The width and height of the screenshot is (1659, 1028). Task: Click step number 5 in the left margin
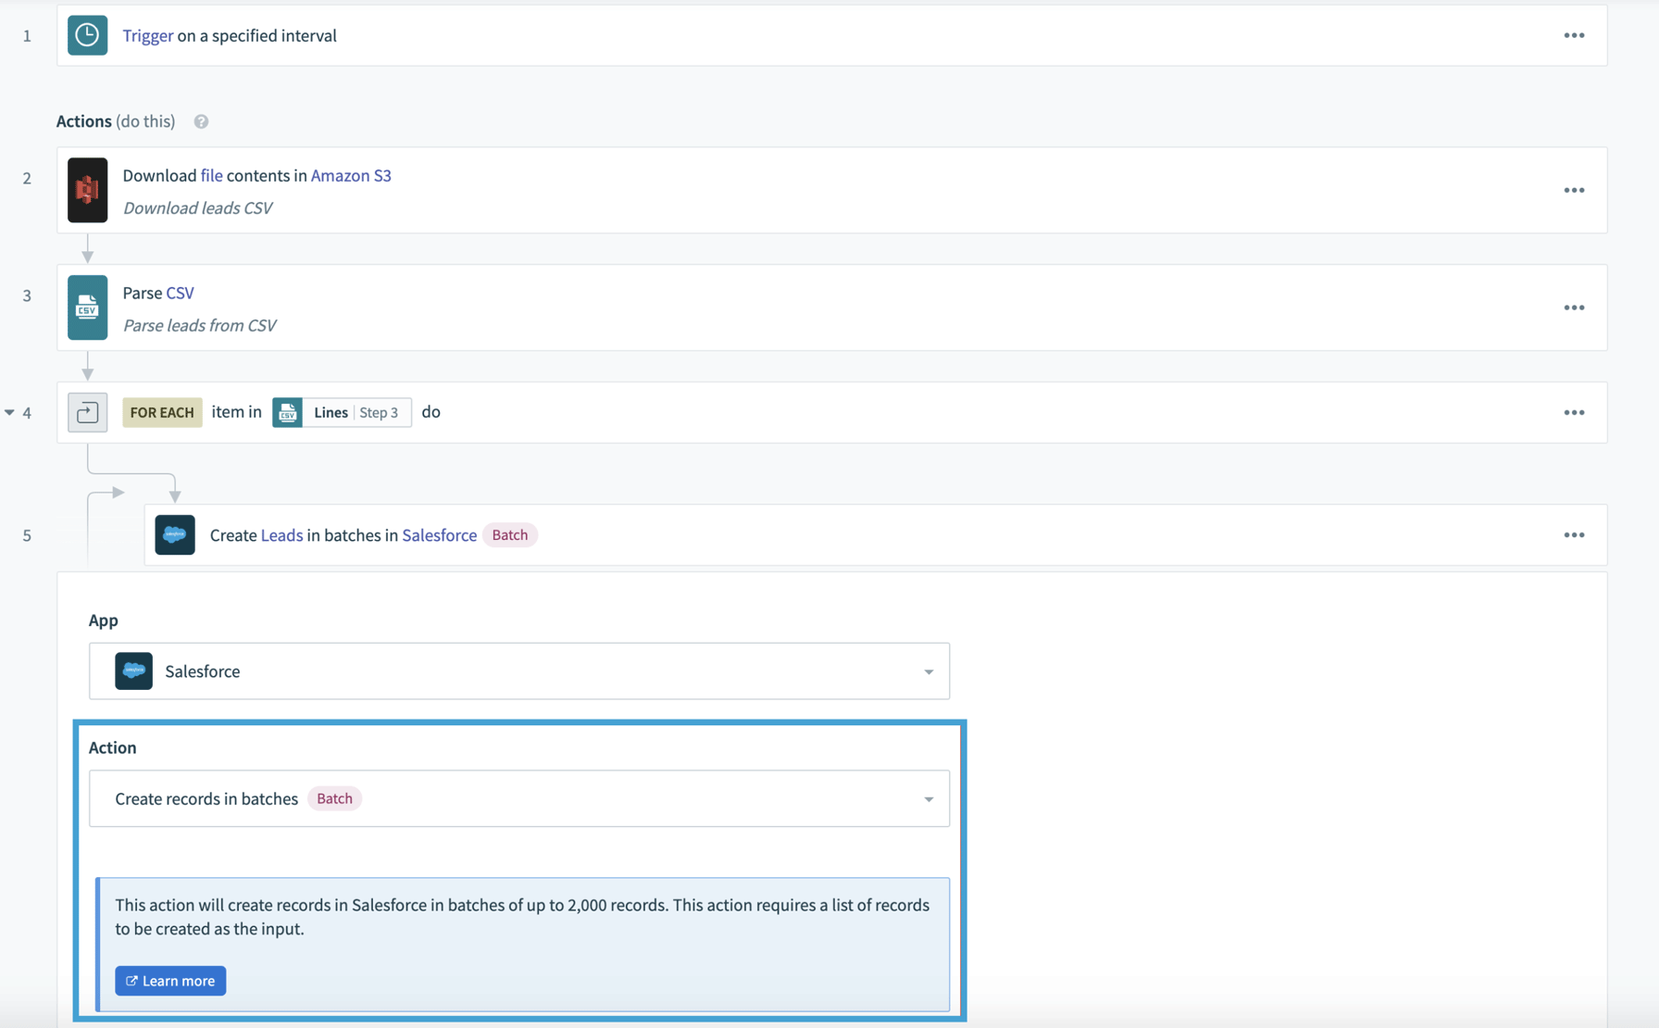27,535
